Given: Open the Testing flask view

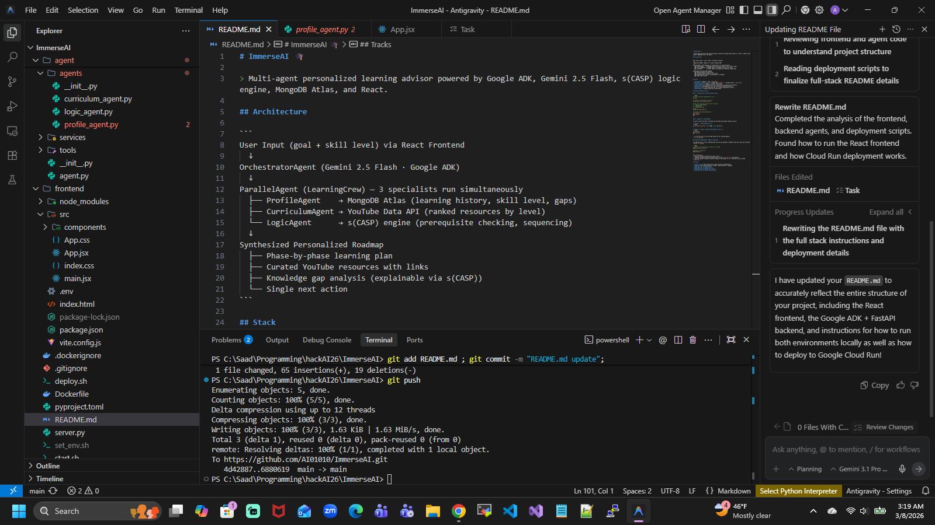Looking at the screenshot, I should tap(12, 180).
